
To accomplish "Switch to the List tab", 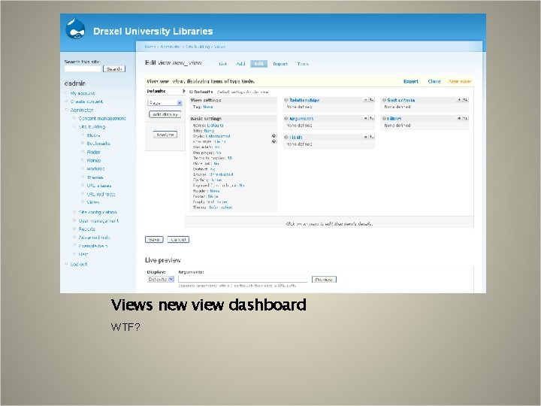I will pyautogui.click(x=223, y=64).
